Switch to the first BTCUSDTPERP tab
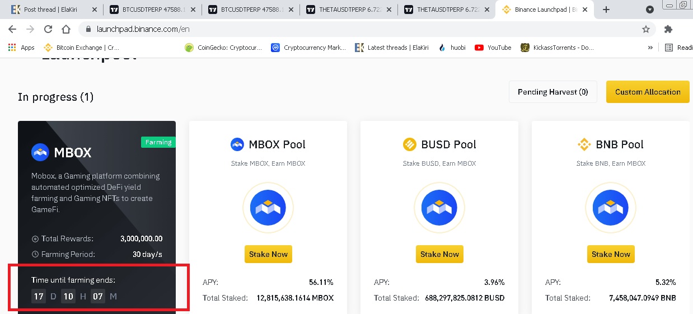The width and height of the screenshot is (693, 314). click(153, 10)
